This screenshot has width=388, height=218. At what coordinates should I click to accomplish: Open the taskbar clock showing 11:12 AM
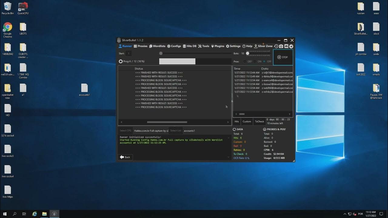tap(371, 214)
